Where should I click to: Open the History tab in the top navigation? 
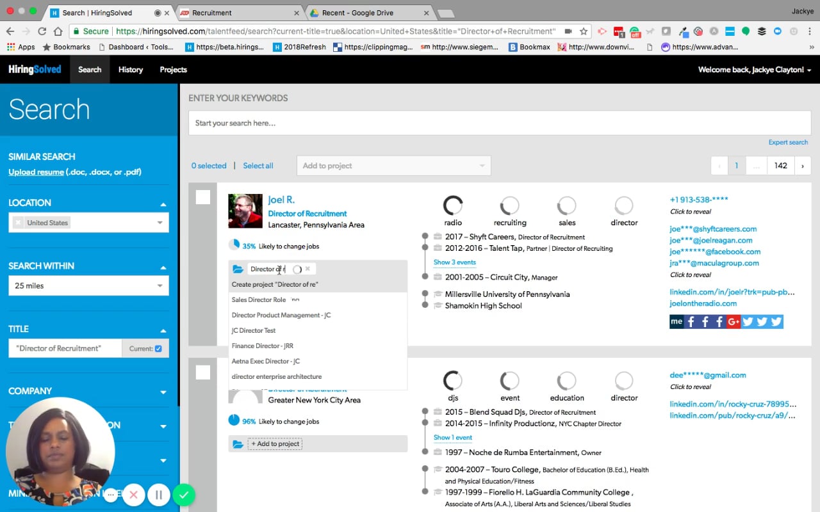[x=131, y=70]
